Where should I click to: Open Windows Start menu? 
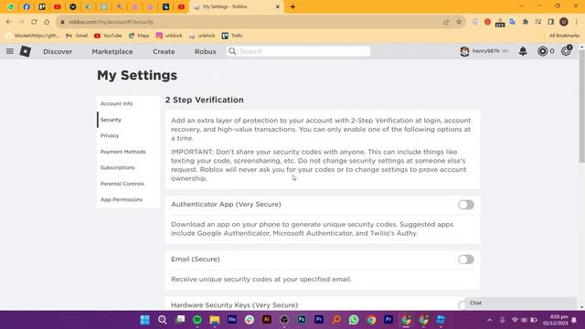click(144, 320)
